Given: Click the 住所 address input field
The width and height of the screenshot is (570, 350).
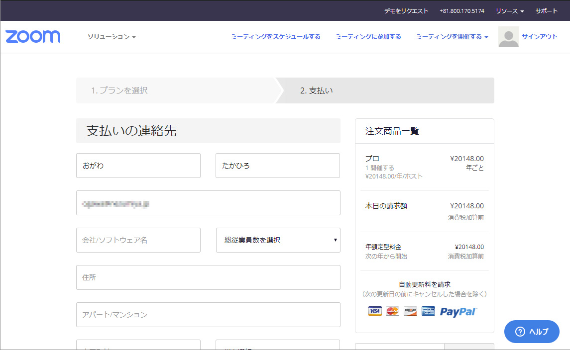Looking at the screenshot, I should tap(208, 277).
